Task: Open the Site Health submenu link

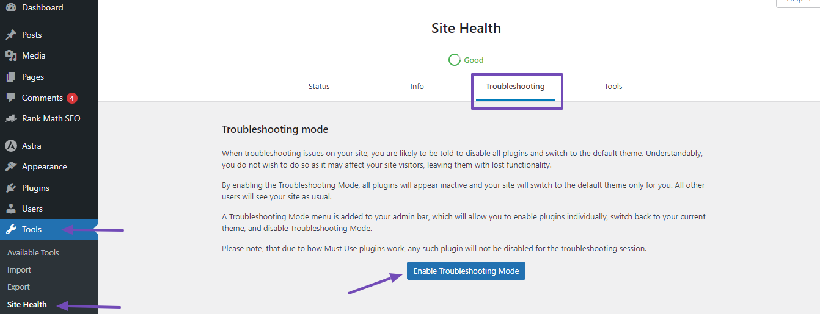Action: 27,304
